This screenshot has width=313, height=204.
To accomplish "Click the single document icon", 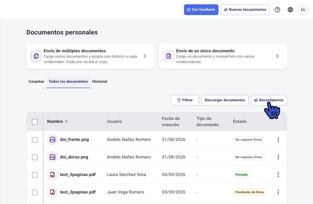I will 168,56.
